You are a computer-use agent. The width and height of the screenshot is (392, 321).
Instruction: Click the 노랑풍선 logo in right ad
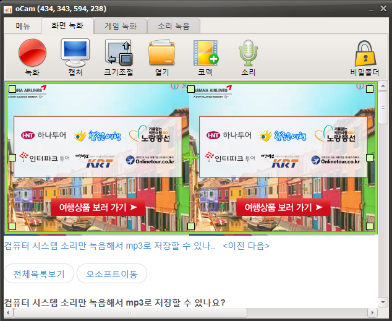pos(335,134)
